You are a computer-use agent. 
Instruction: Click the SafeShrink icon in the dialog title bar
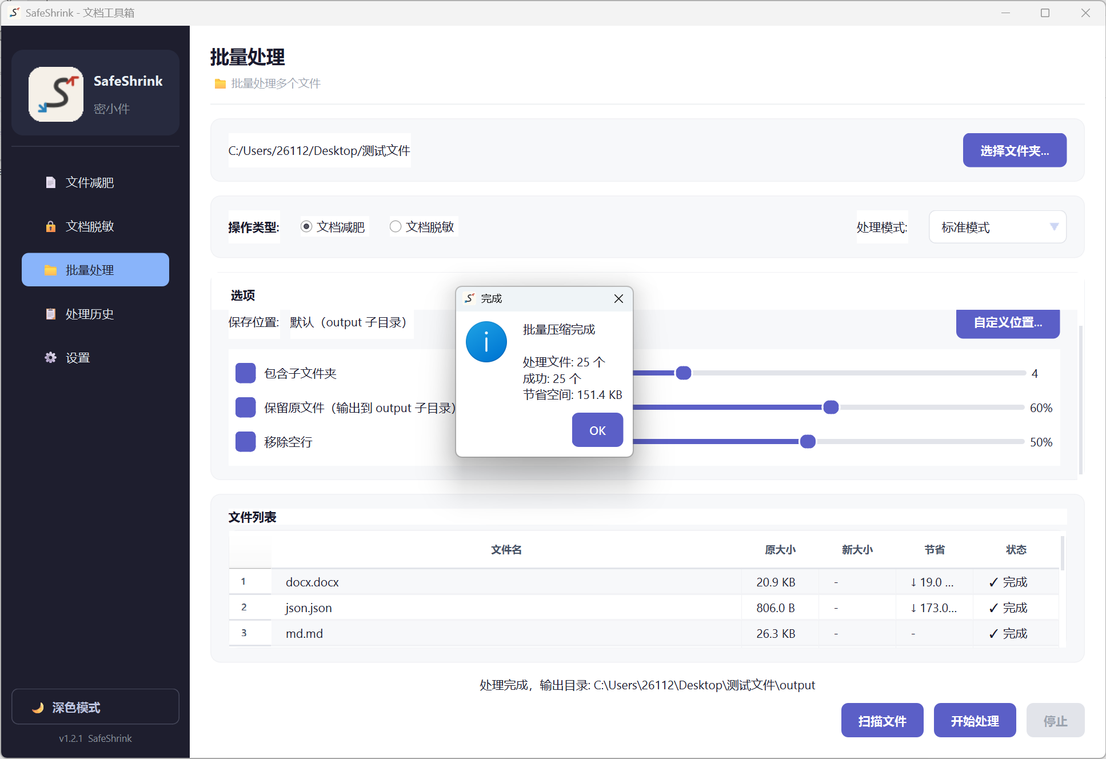tap(470, 298)
